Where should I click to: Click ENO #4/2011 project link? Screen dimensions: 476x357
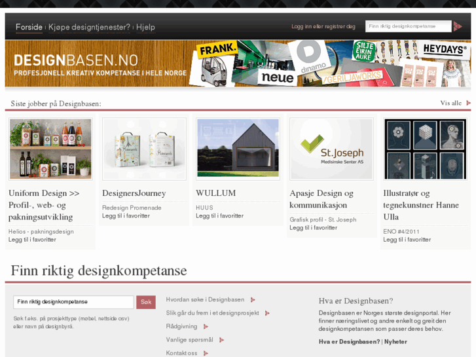pos(401,231)
